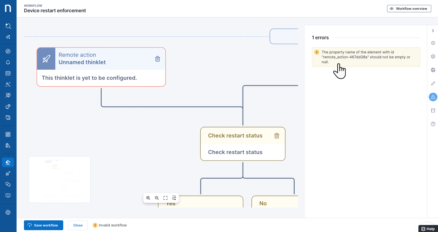Viewport: 438px width, 232px height.
Task: Open the help question mark panel
Action: pos(433,124)
